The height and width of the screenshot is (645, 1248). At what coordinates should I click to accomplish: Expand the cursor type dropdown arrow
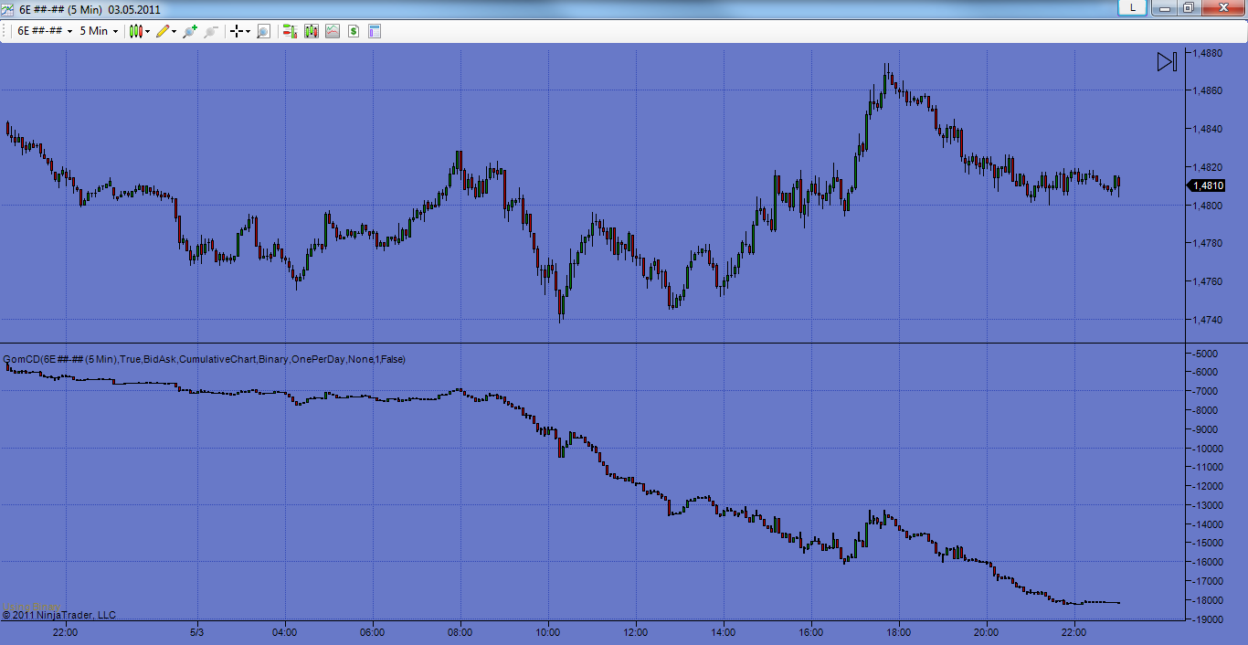249,31
